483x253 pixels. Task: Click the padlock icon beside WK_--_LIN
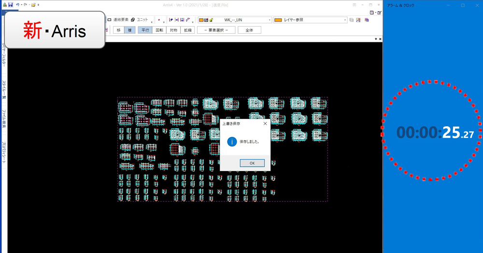[212, 20]
